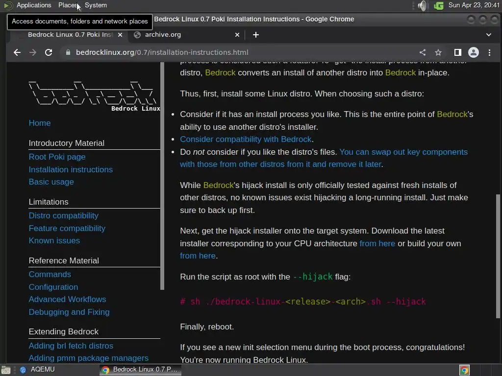Open the Basic usage link
The height and width of the screenshot is (376, 502).
51,182
